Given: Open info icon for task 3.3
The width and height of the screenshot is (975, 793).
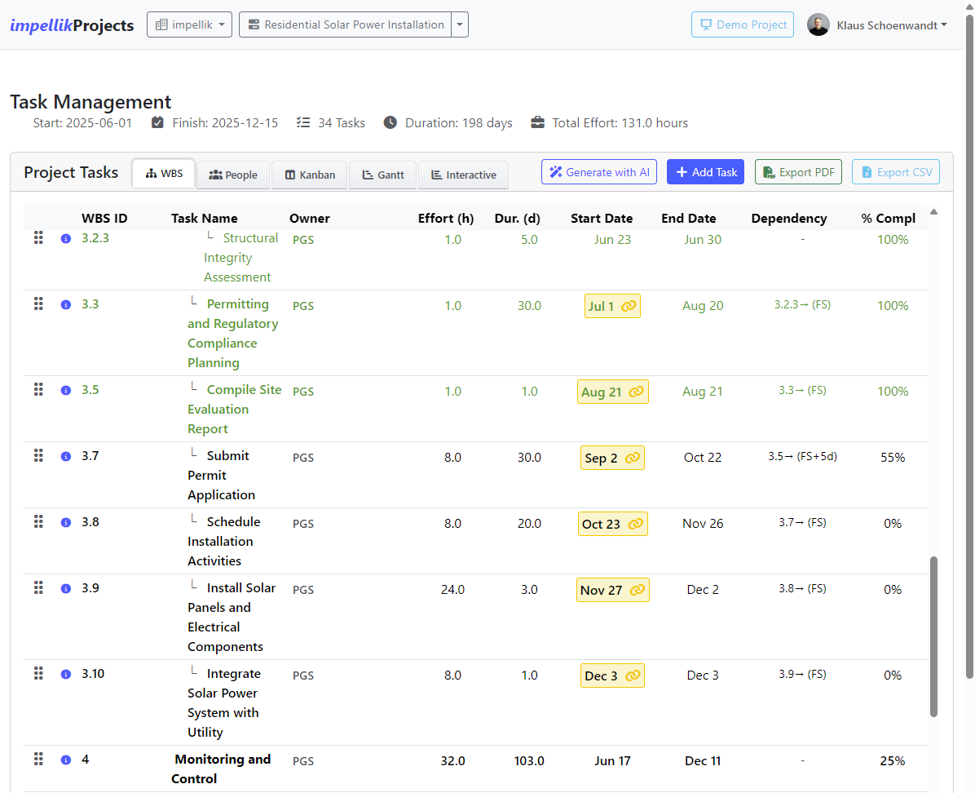Looking at the screenshot, I should pos(66,304).
